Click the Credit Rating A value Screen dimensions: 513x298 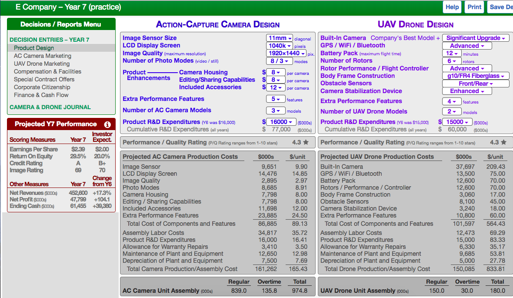click(x=78, y=163)
